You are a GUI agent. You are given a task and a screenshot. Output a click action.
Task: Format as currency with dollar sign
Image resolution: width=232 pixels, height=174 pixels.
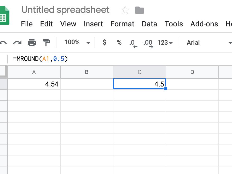(x=105, y=43)
